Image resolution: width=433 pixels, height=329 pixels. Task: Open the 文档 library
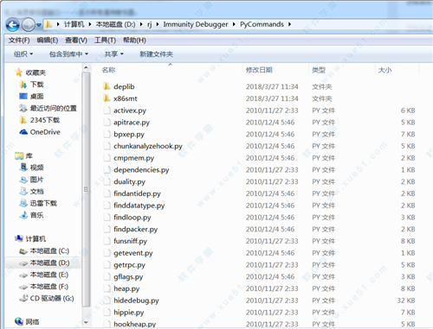click(x=32, y=192)
